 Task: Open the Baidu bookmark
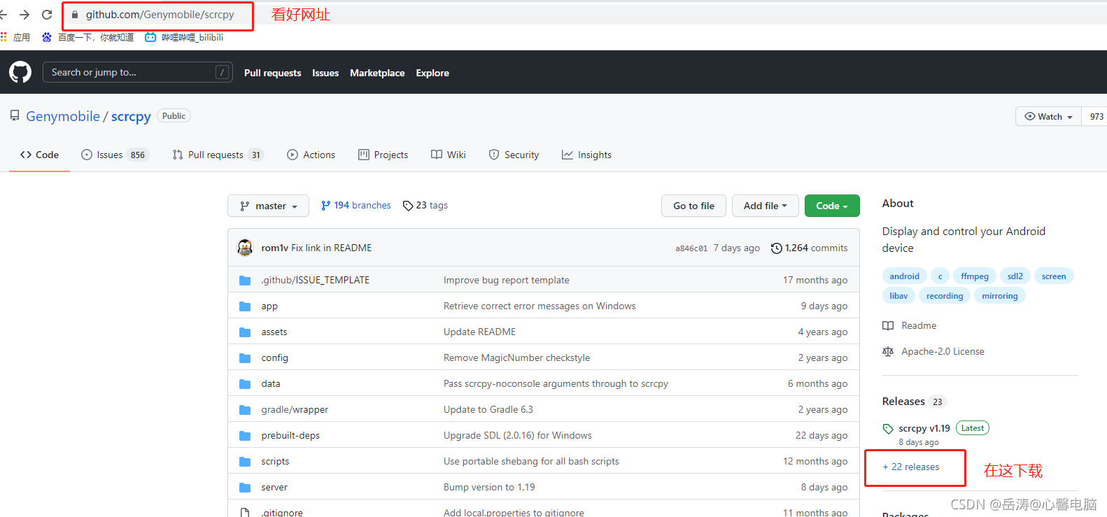87,37
